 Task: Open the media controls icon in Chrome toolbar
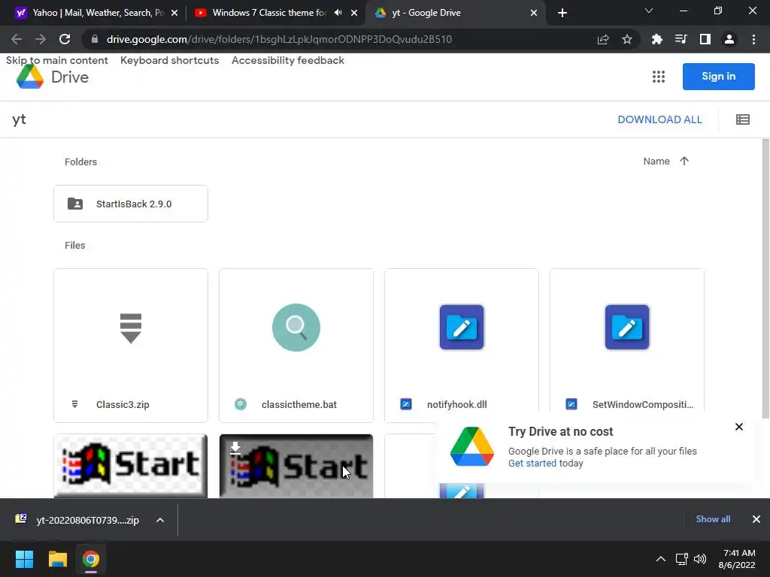[681, 39]
